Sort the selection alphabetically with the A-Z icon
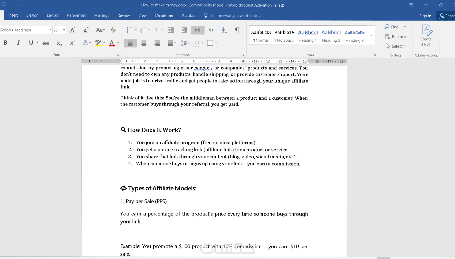 pyautogui.click(x=225, y=30)
